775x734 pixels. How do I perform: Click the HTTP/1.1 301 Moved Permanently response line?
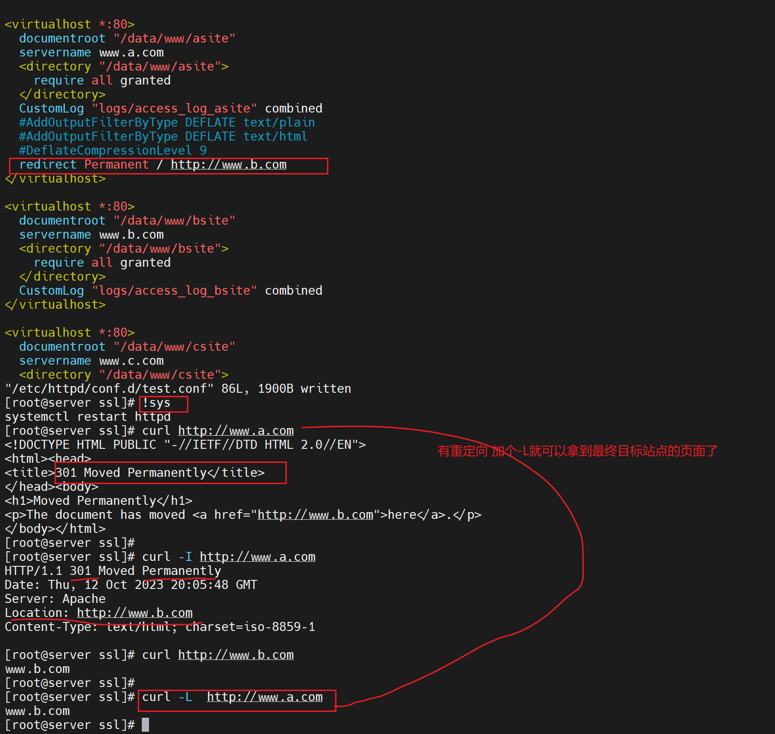pos(113,571)
